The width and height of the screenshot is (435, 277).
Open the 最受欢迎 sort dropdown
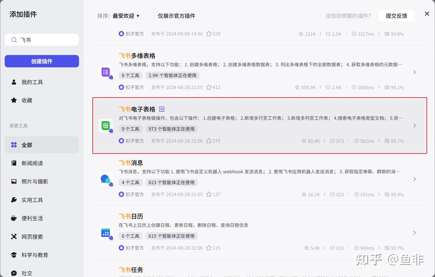(126, 16)
